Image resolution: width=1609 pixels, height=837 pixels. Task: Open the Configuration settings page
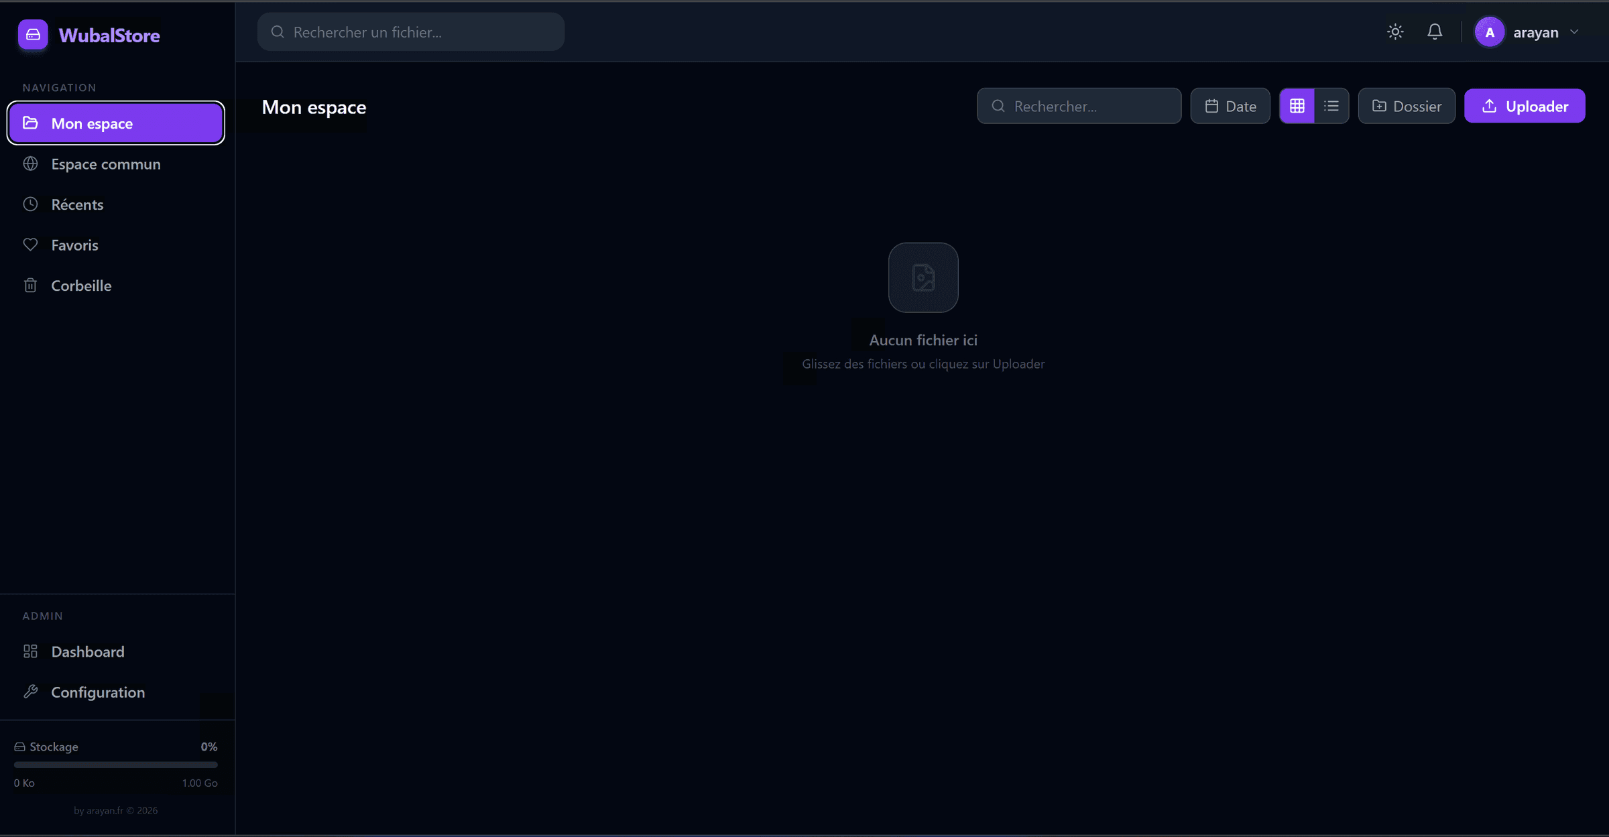(116, 692)
